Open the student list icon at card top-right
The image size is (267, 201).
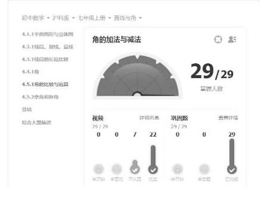232,40
